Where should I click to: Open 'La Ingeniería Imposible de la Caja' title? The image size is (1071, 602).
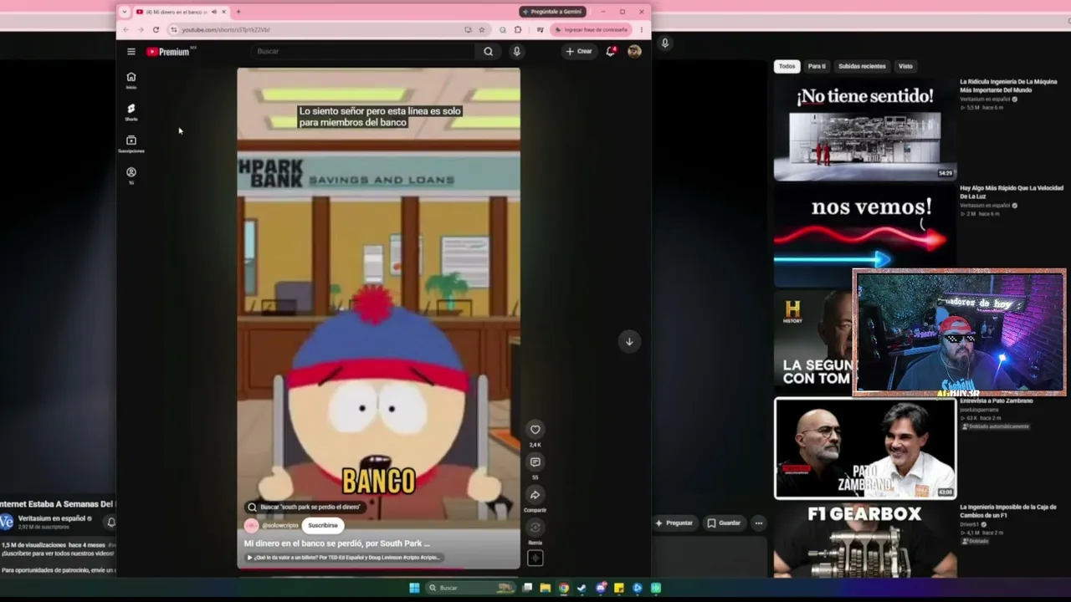click(1008, 511)
